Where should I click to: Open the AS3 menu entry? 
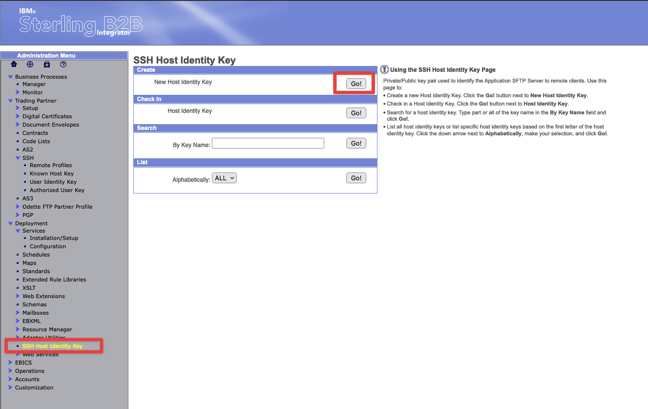28,198
